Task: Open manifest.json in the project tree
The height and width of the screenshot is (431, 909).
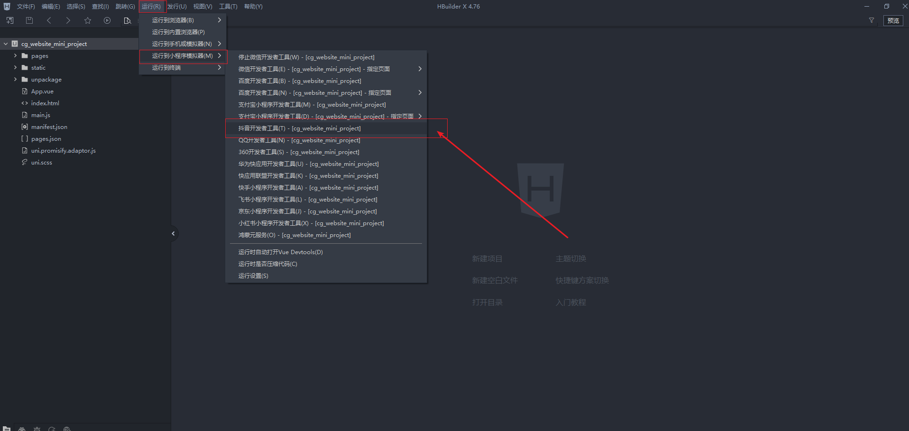Action: (x=49, y=127)
